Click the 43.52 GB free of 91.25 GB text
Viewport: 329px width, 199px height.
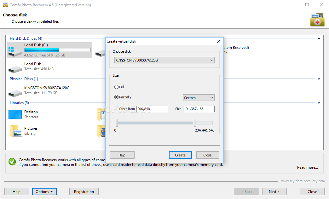point(45,55)
